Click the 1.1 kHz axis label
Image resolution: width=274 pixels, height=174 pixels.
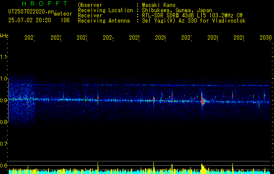[x=3, y=57]
